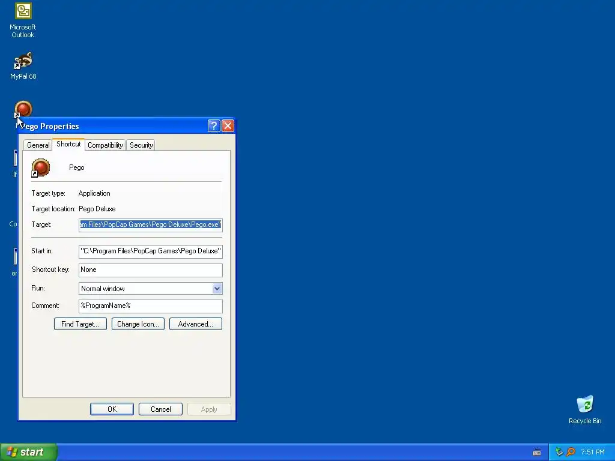Click the on-screen keyboard tray icon
Viewport: 615px width, 461px height.
(537, 453)
